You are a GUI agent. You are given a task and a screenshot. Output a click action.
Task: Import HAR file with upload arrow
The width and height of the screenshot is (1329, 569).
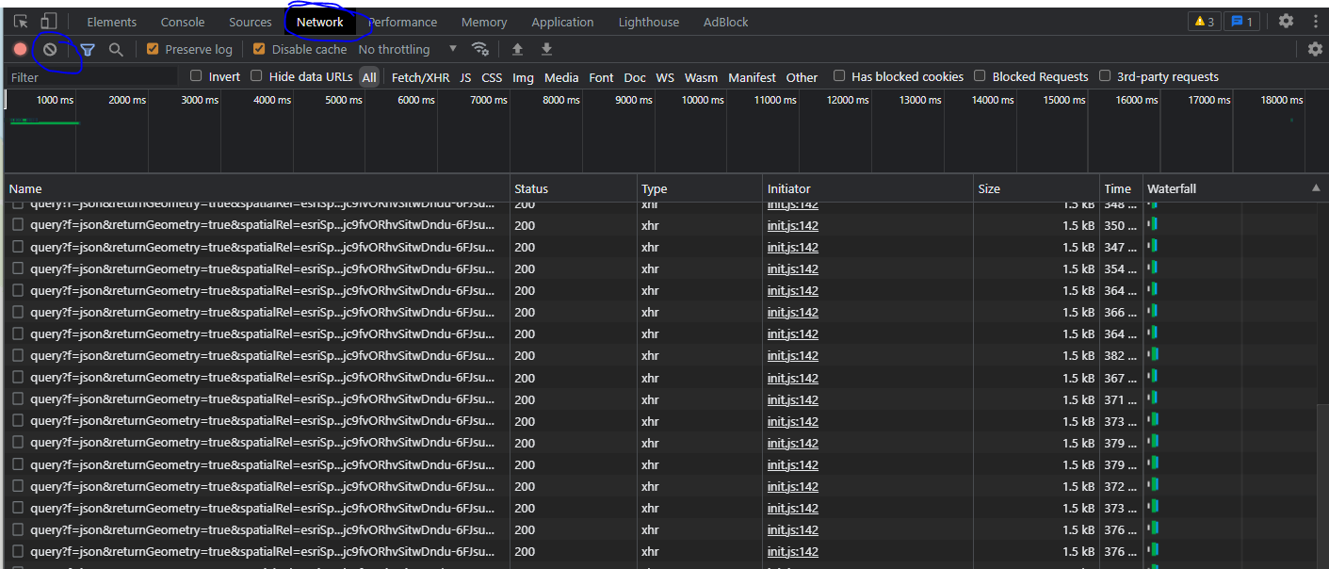click(517, 49)
